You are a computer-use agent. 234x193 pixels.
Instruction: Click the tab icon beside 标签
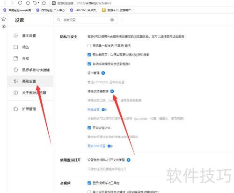[x=16, y=47]
